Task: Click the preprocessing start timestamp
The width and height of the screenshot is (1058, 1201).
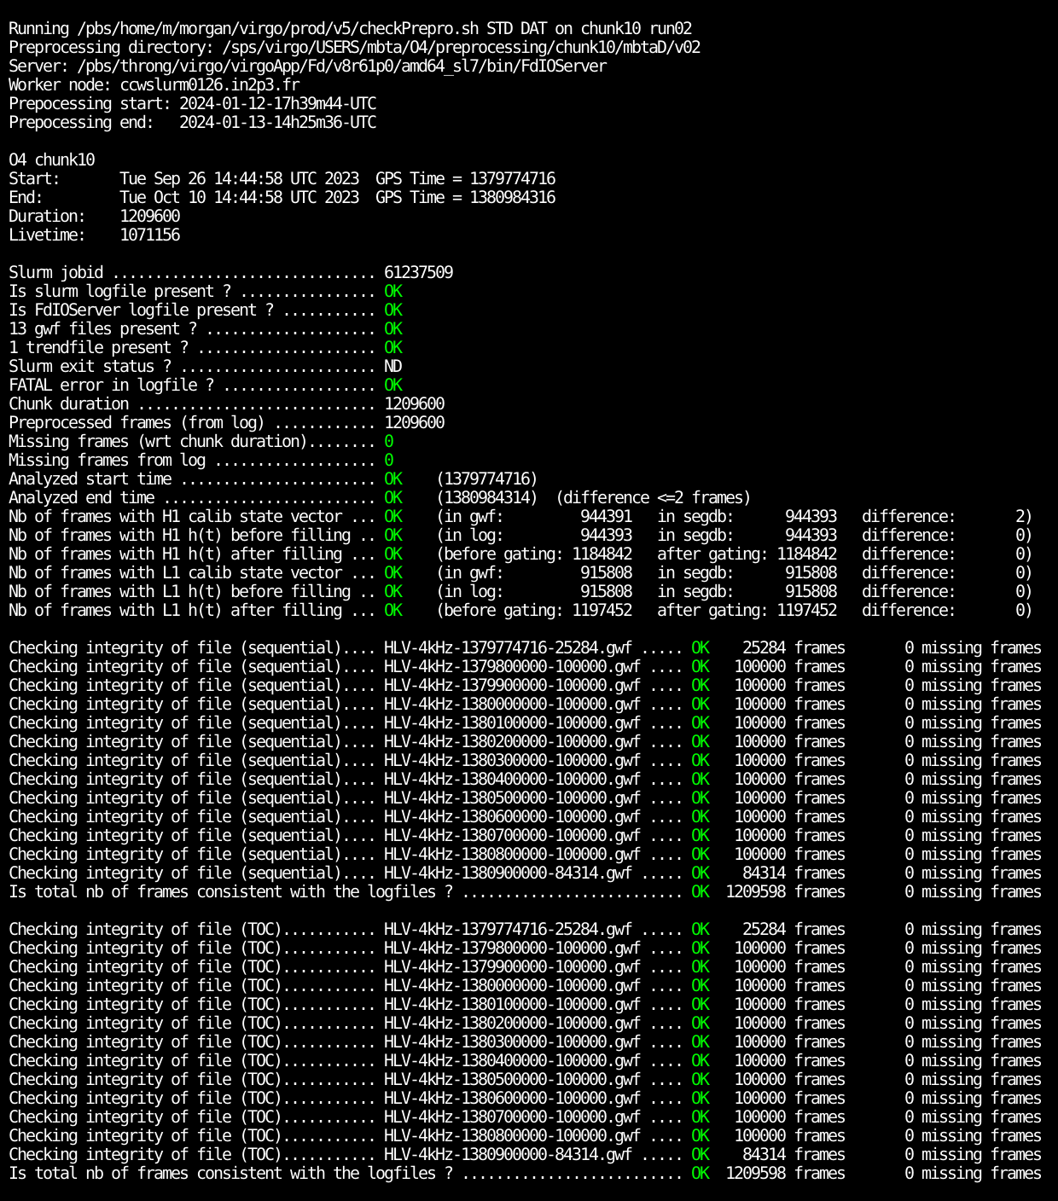Action: (x=277, y=103)
